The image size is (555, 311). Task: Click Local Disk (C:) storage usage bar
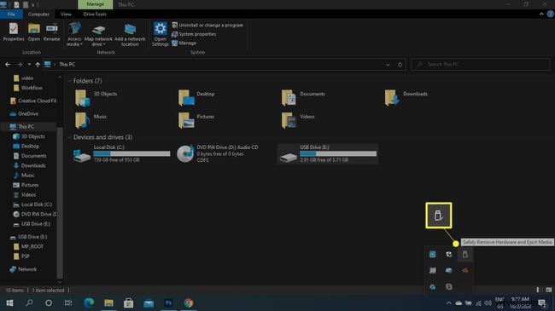pyautogui.click(x=131, y=153)
